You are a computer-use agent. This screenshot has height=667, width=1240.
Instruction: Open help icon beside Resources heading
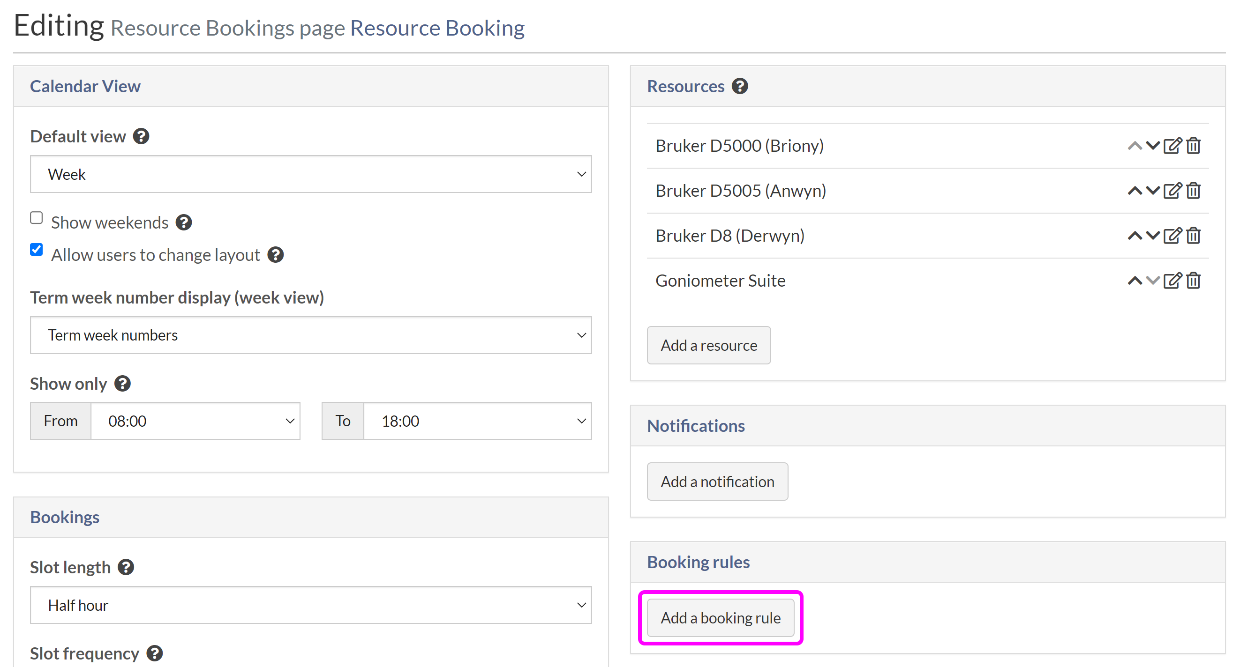739,87
